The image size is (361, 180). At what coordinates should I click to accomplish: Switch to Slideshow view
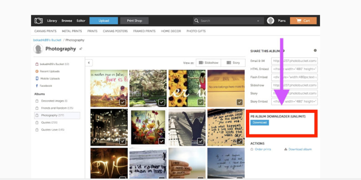pos(208,63)
